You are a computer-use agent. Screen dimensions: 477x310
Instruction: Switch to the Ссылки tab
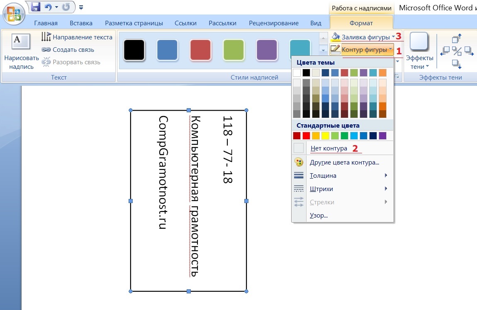coord(185,23)
